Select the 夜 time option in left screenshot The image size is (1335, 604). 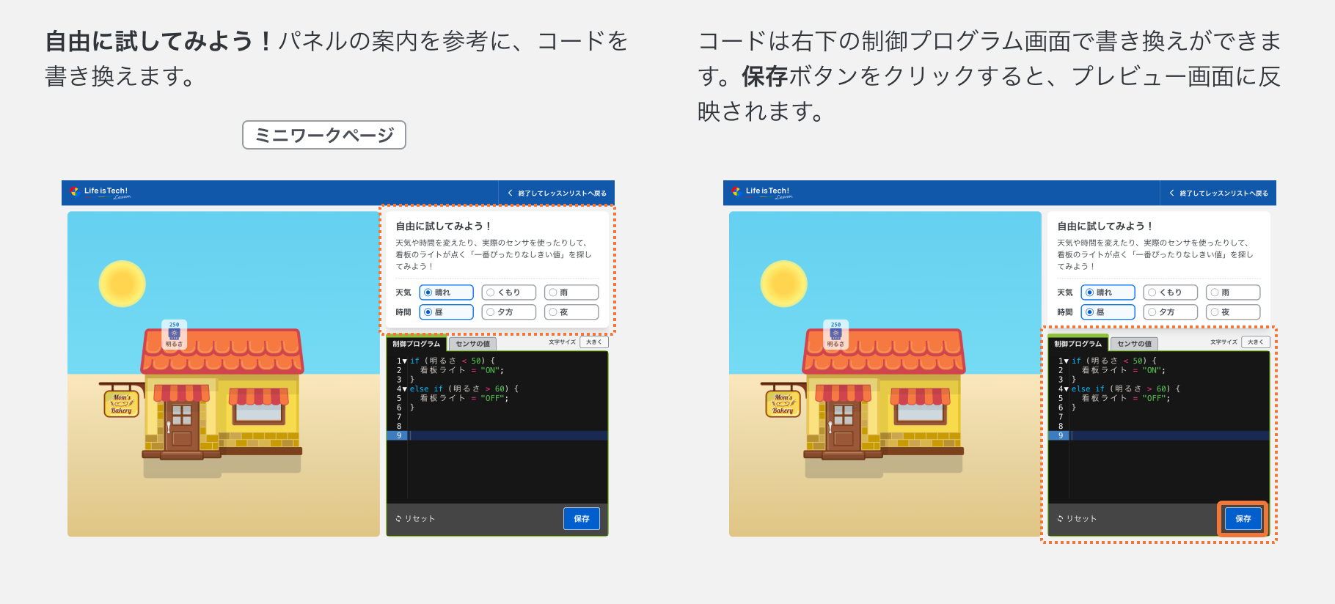(571, 312)
